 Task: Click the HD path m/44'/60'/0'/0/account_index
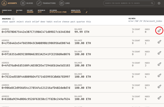(145, 21)
